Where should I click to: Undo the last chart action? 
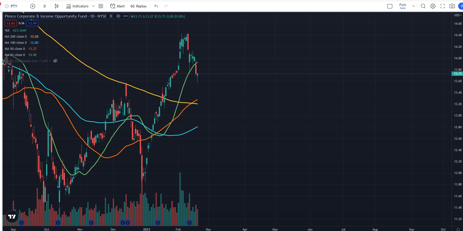[x=156, y=6]
